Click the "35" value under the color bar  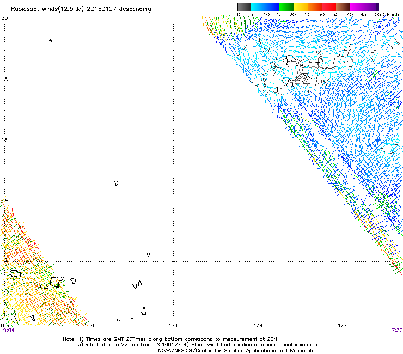[x=335, y=15]
